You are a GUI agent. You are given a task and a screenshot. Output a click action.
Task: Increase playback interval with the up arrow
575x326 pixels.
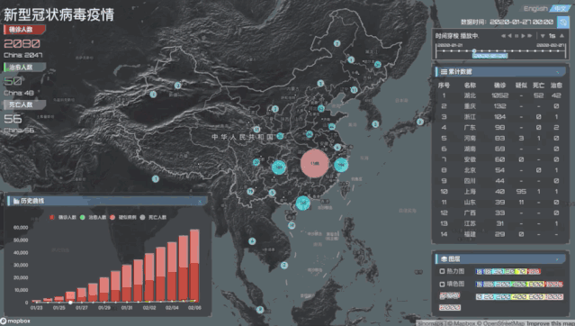tap(562, 36)
